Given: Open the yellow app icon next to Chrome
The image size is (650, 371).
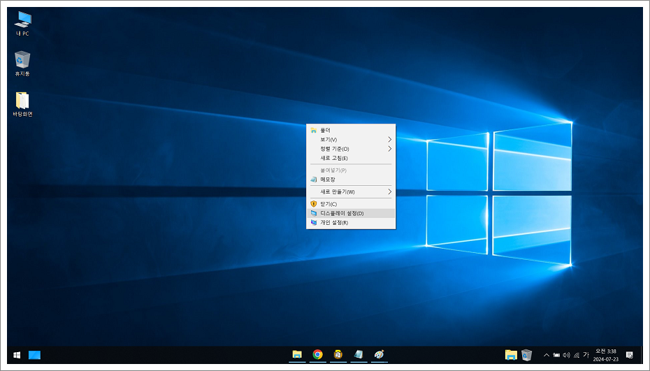Looking at the screenshot, I should coord(338,354).
